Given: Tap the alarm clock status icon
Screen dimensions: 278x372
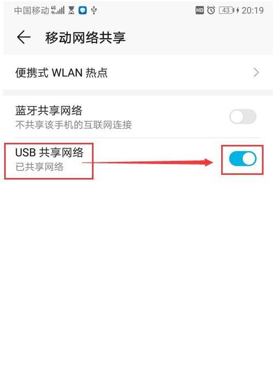Looking at the screenshot, I should [x=211, y=10].
